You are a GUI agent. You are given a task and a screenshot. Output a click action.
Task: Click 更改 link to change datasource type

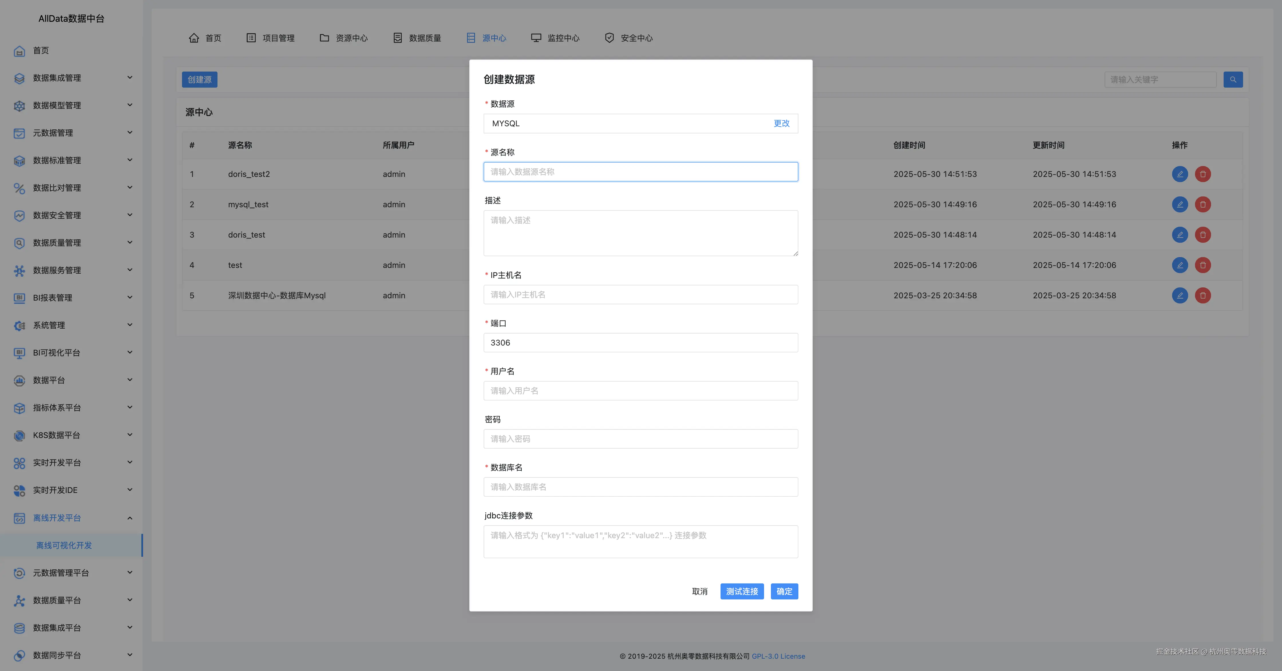coord(781,123)
